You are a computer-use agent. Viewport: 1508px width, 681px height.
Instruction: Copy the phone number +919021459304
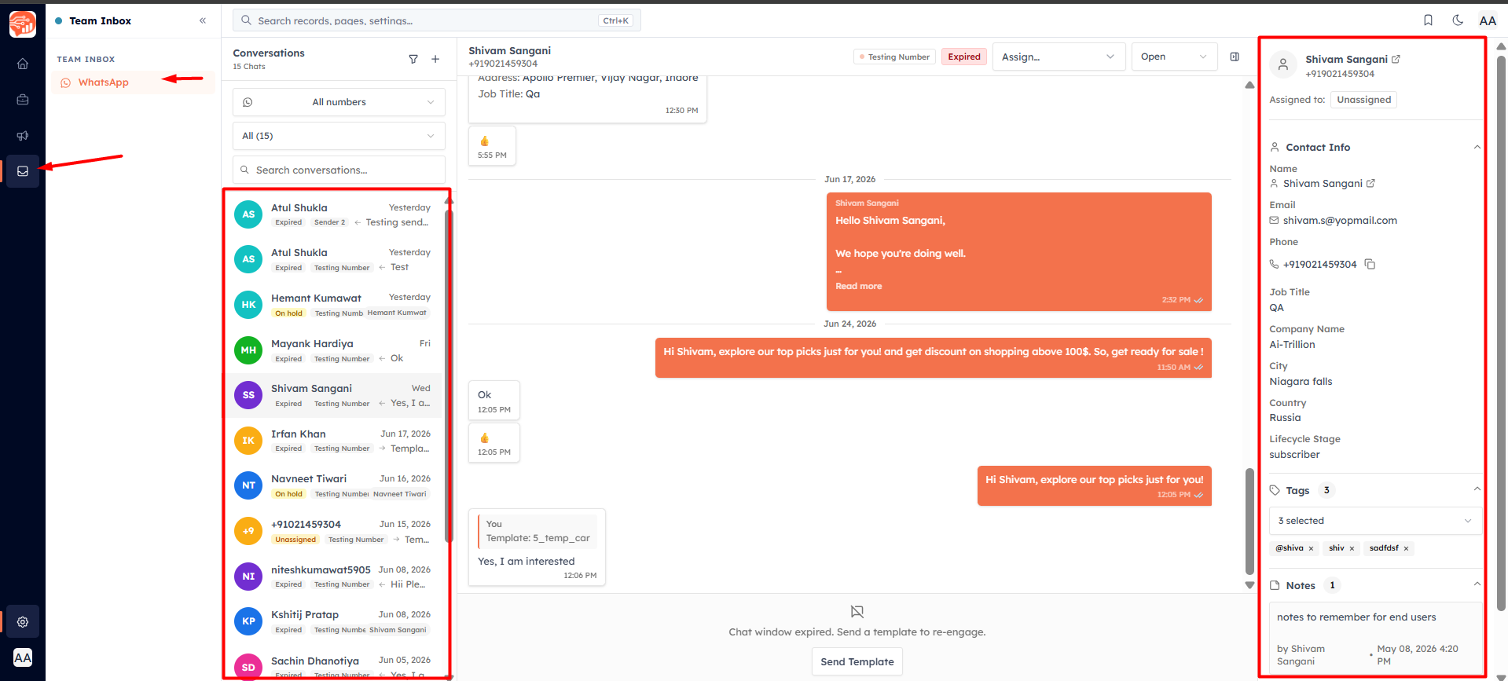(1370, 264)
